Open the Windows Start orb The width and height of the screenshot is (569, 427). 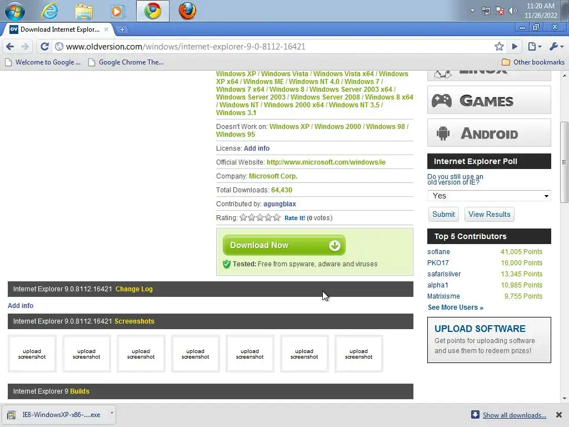(15, 11)
